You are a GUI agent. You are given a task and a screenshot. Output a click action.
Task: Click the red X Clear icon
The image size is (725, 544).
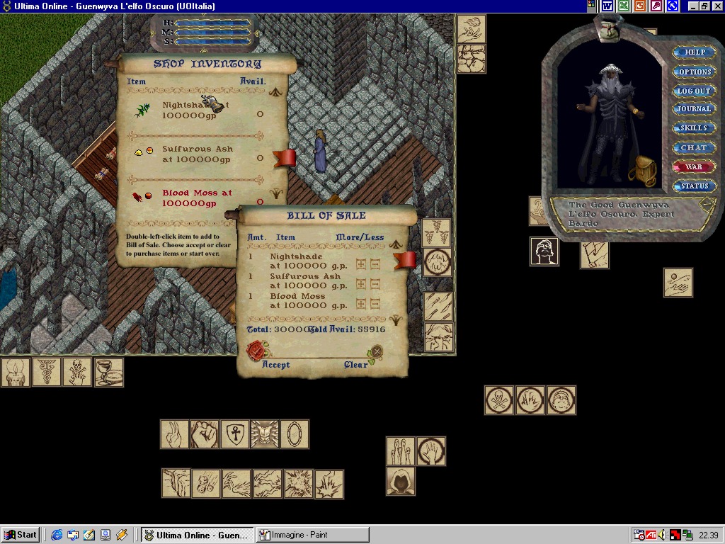(377, 353)
